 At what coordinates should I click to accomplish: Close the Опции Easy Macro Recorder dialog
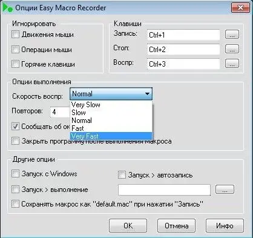[240, 8]
